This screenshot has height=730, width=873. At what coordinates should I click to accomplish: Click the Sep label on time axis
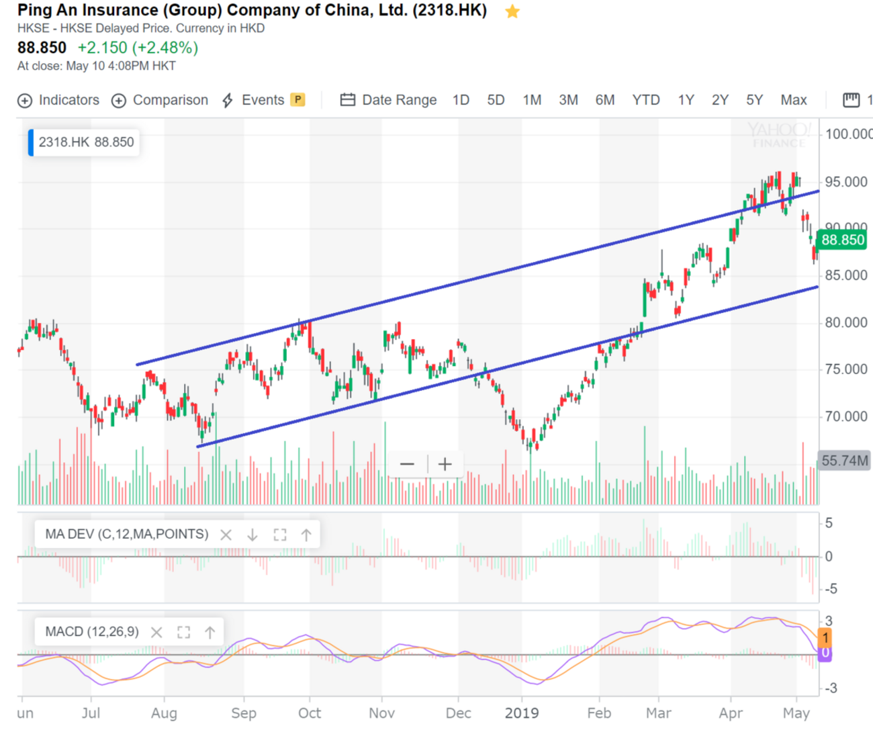[x=244, y=713]
